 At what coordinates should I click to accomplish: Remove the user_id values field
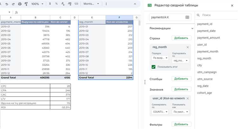pyautogui.click(x=188, y=98)
